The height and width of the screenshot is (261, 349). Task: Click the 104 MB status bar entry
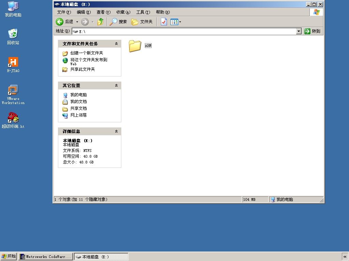point(249,199)
